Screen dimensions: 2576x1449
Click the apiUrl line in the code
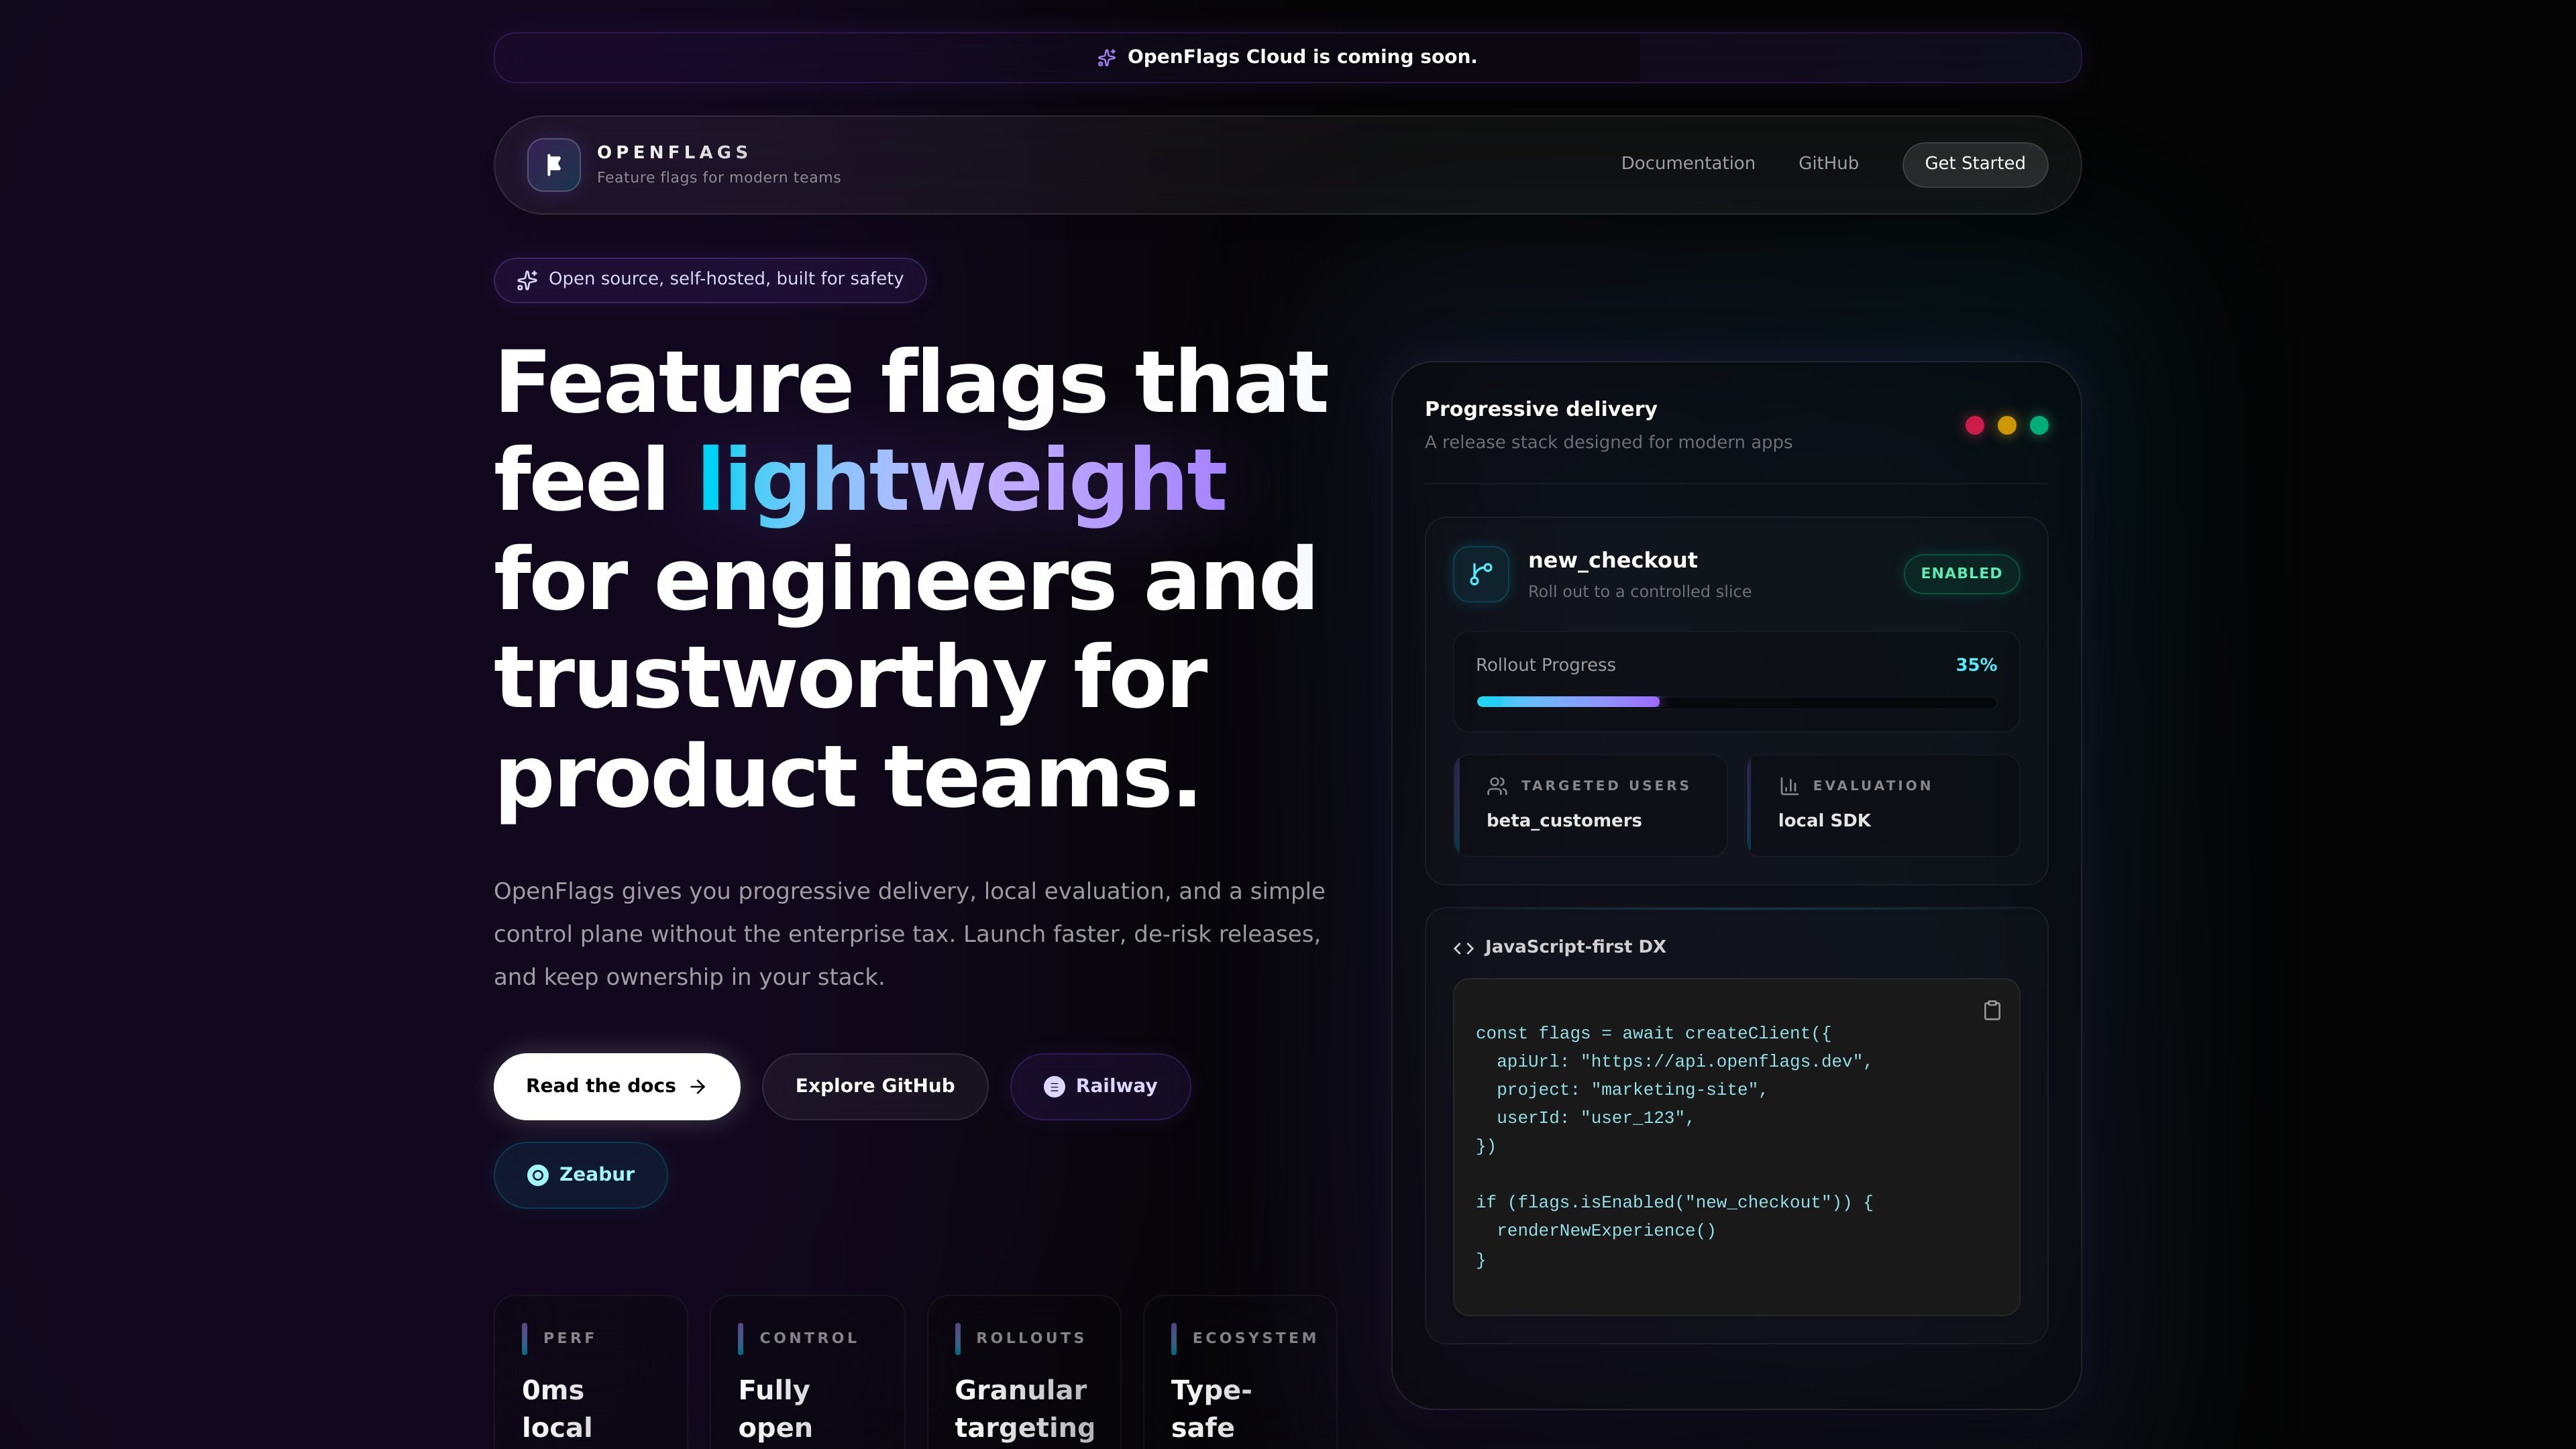[x=1683, y=1062]
